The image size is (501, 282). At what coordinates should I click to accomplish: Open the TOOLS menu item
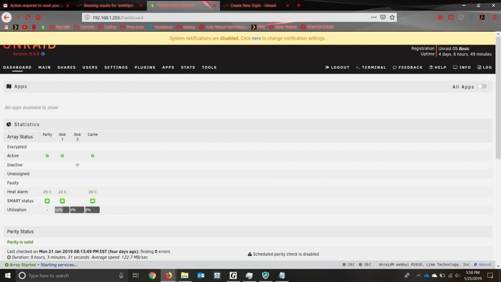tap(209, 68)
